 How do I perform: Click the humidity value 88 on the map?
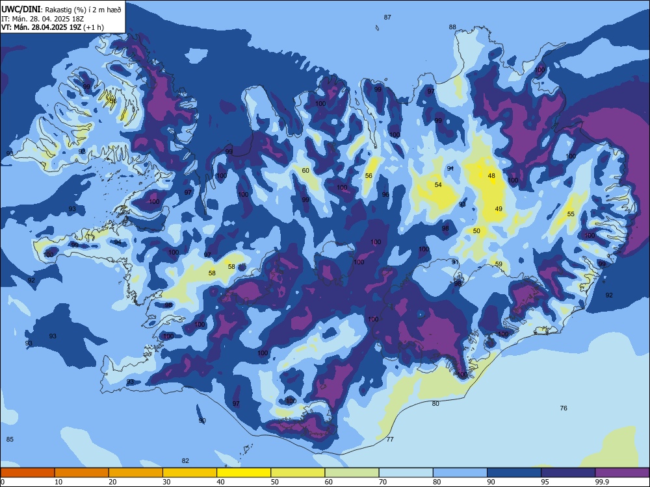tap(452, 27)
